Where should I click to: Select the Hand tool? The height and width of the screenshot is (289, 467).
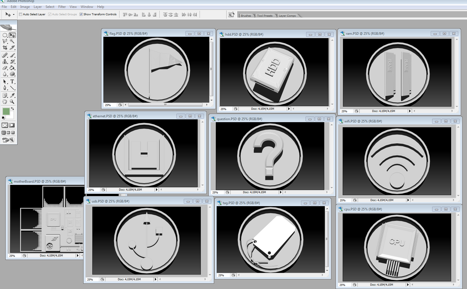(x=5, y=102)
